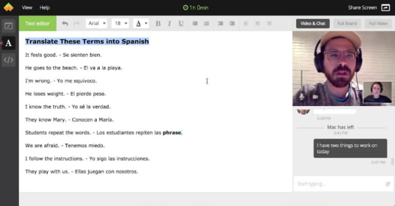Click the 'Mac has left' notice
This screenshot has width=395, height=206.
340,127
